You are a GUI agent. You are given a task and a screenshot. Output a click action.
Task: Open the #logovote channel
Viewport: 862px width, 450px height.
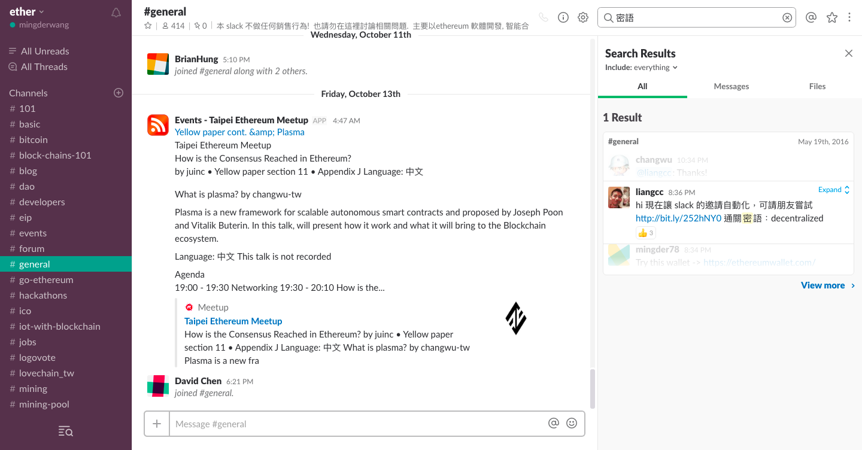66,357
